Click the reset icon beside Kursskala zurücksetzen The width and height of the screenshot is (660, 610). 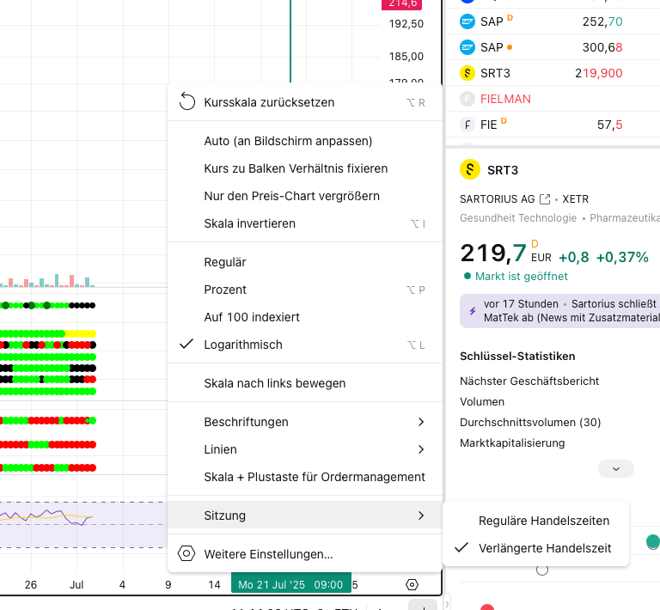[x=186, y=102]
